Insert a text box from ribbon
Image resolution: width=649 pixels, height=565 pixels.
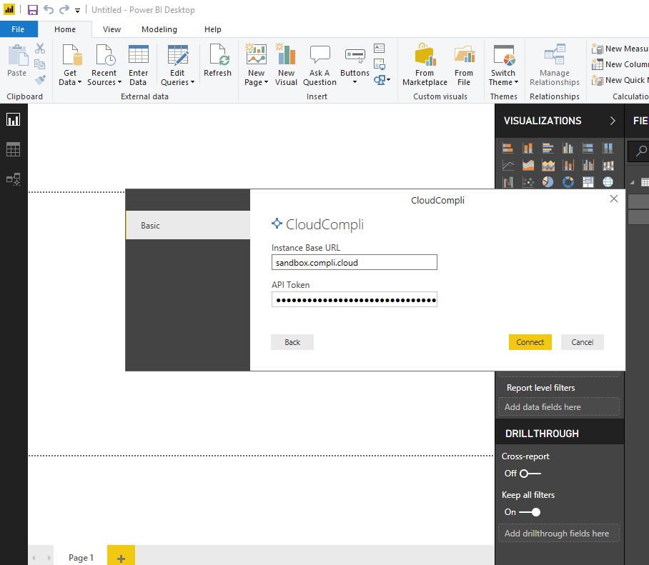(379, 49)
